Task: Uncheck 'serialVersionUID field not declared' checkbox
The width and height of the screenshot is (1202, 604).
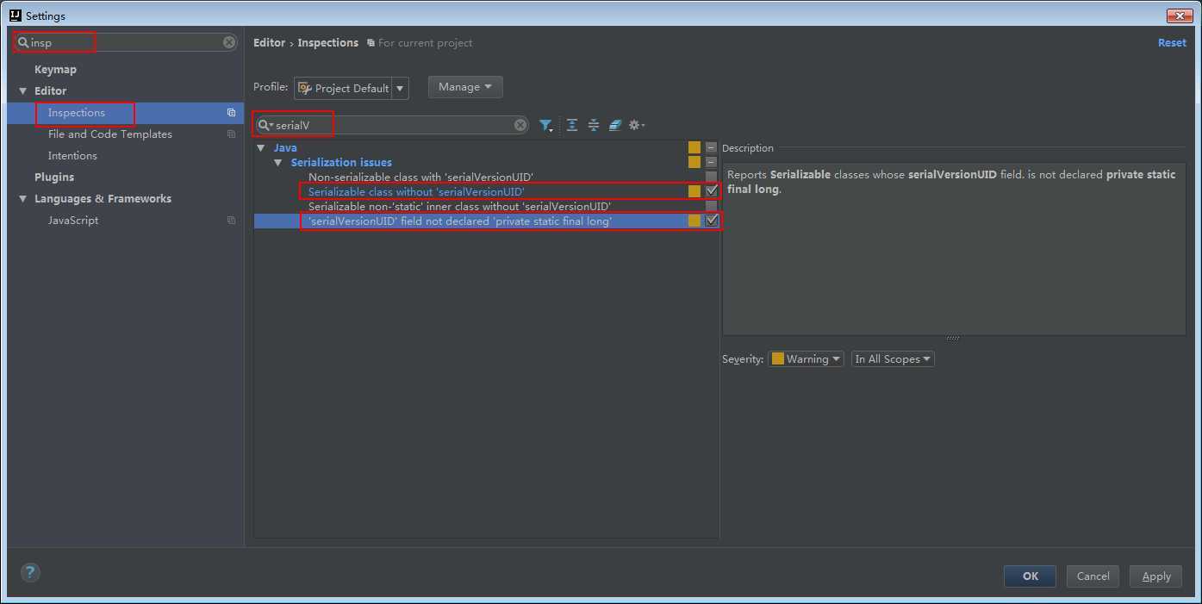Action: coord(712,221)
